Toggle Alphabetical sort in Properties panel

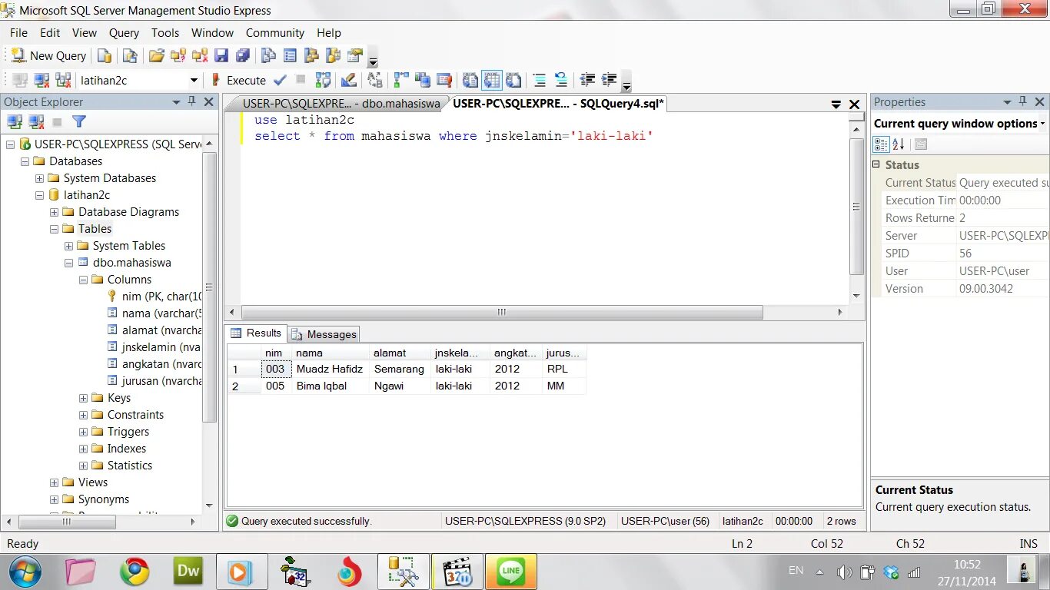(x=899, y=144)
